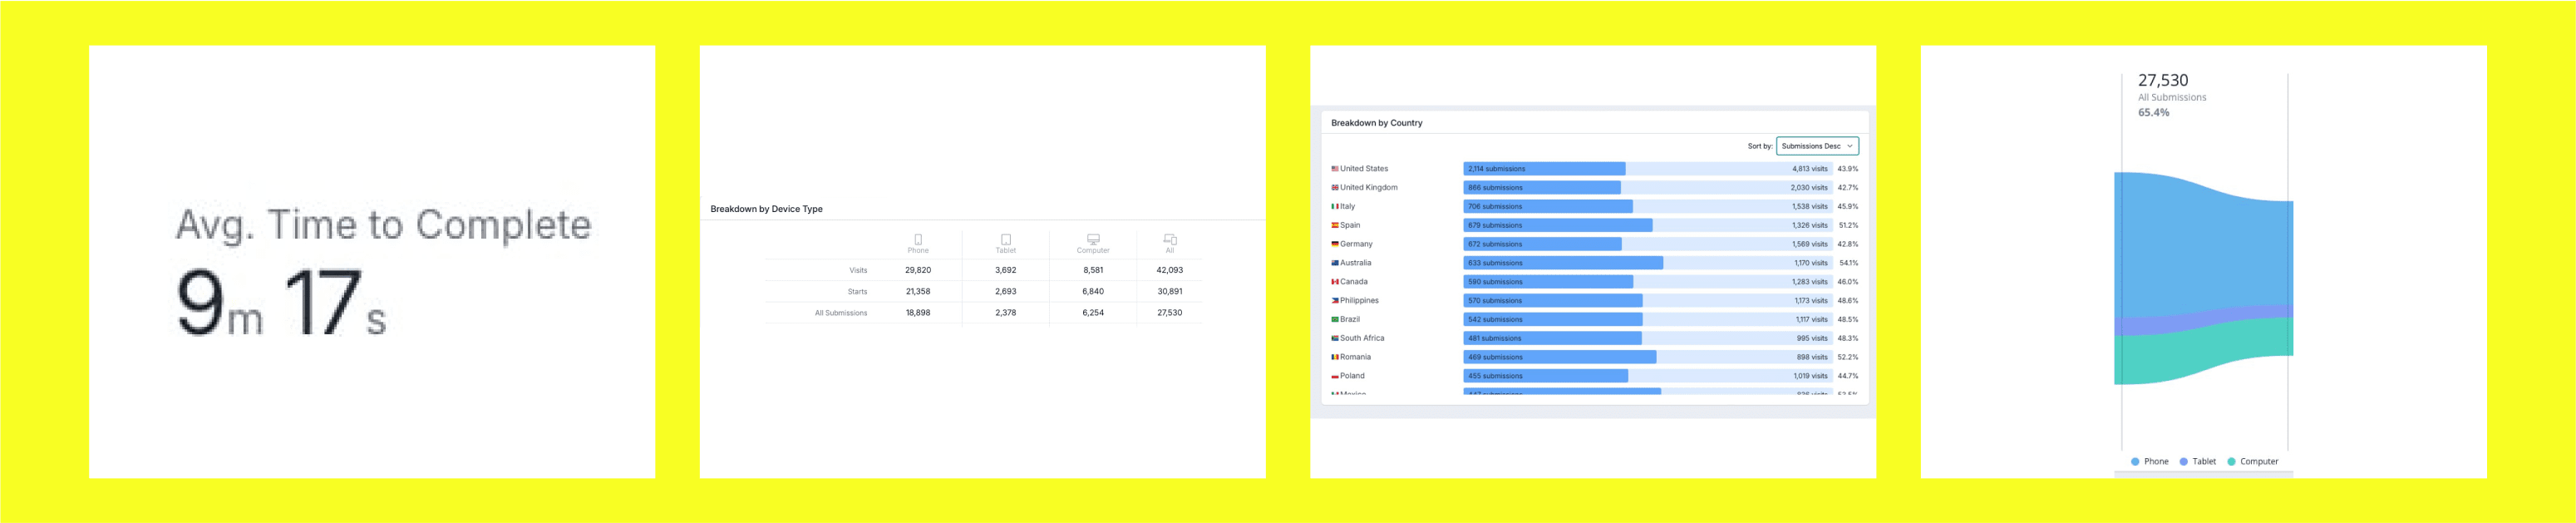
Task: Open the Sort by Submissions Desc dropdown
Action: click(x=1816, y=146)
